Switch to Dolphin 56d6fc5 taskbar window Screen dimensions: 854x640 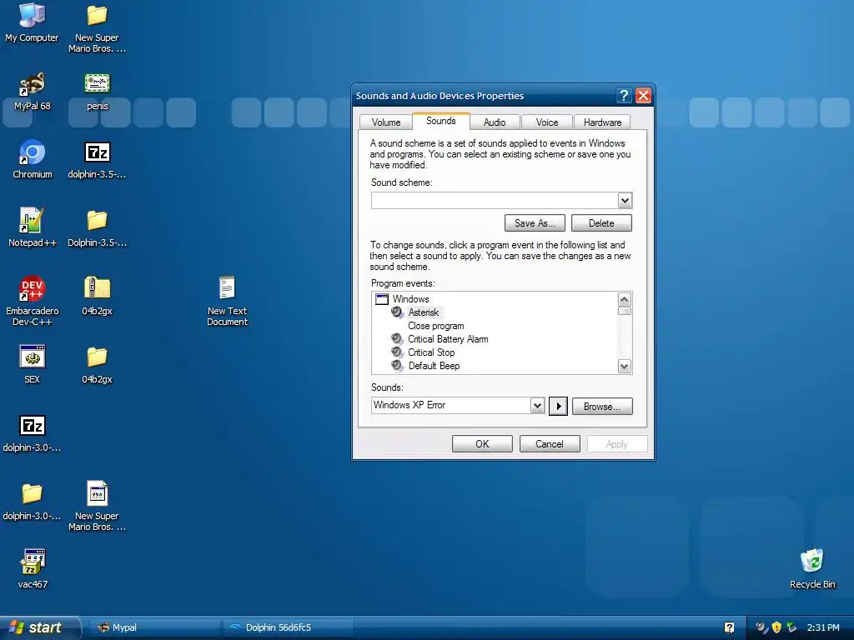point(289,627)
